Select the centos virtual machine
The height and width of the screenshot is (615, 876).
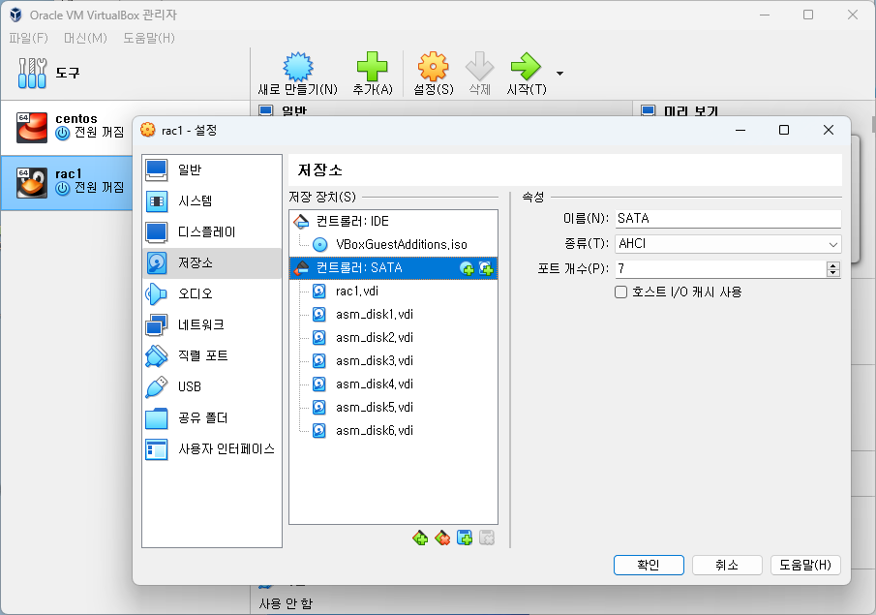(67, 128)
